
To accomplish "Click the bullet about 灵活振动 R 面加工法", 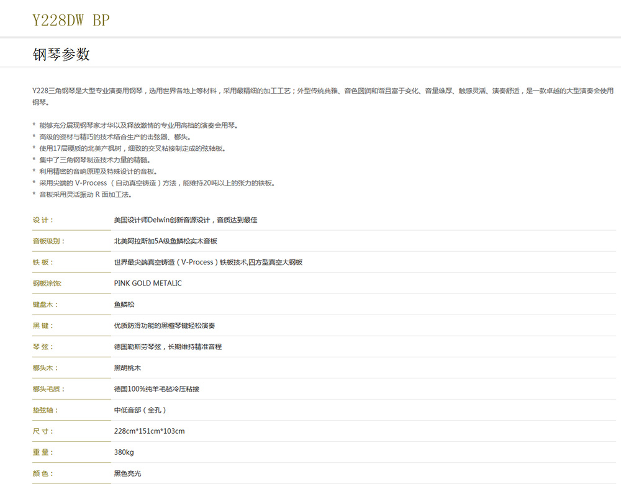I will 82,194.
